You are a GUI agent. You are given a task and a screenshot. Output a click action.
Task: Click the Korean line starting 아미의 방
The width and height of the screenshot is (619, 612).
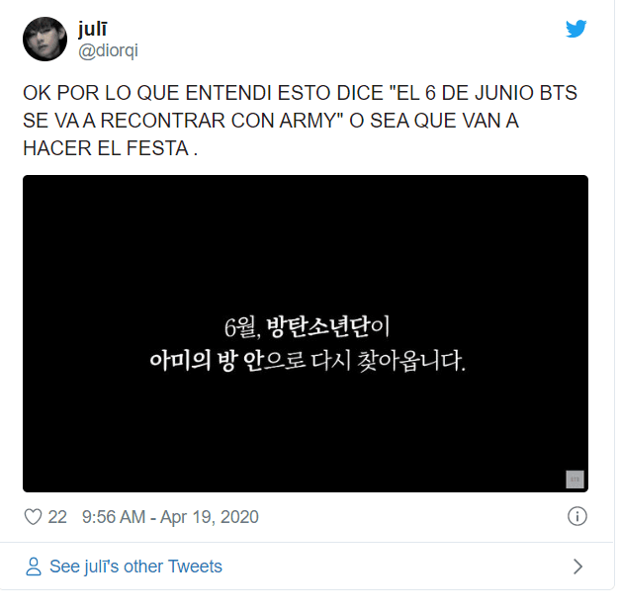[308, 360]
